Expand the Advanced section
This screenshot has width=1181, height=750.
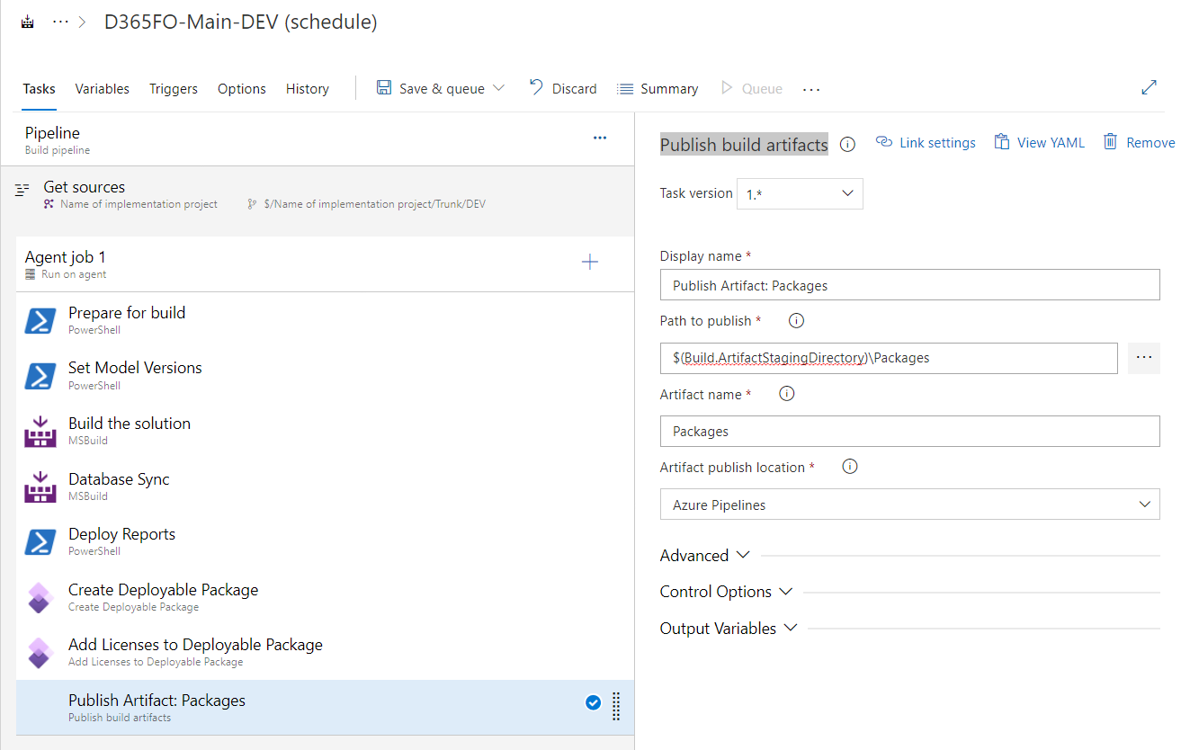(704, 555)
